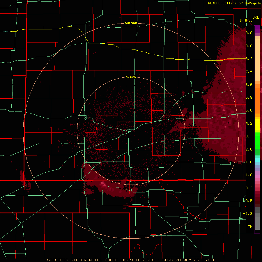Image resolution: width=262 pixels, height=262 pixels.
Task: Click the 2.6 scale value
Action: point(249,149)
